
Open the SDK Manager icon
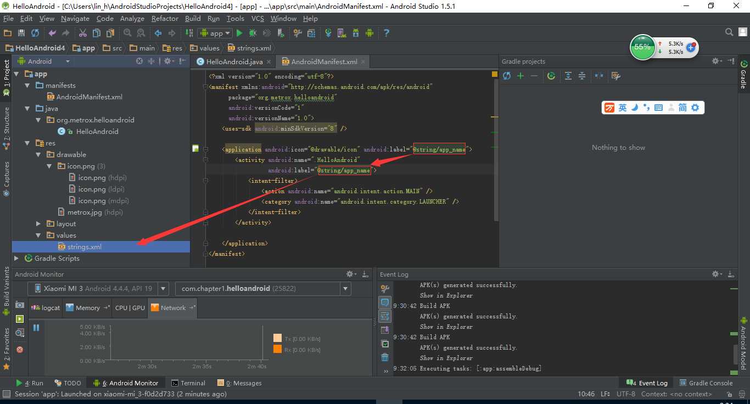(x=356, y=33)
